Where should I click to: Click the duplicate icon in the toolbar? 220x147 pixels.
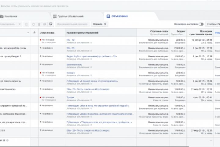pyautogui.click(x=27, y=24)
